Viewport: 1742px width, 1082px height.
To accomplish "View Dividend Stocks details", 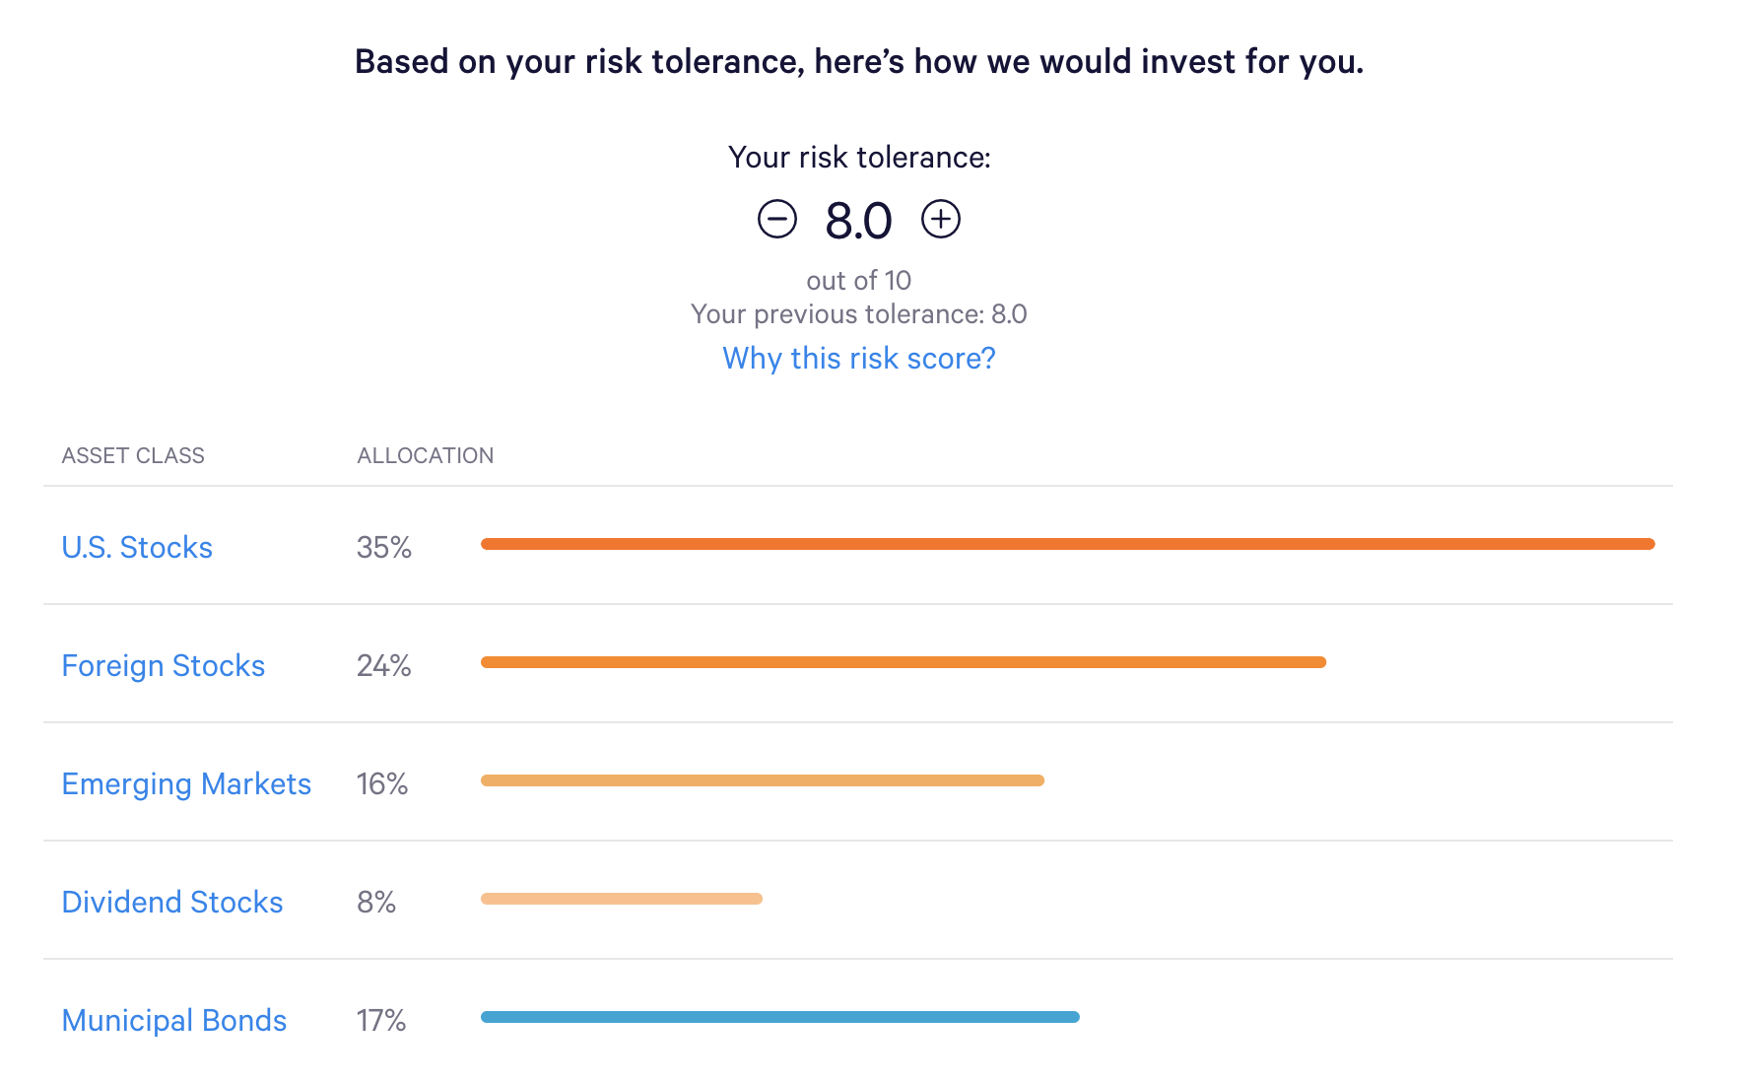I will (172, 902).
